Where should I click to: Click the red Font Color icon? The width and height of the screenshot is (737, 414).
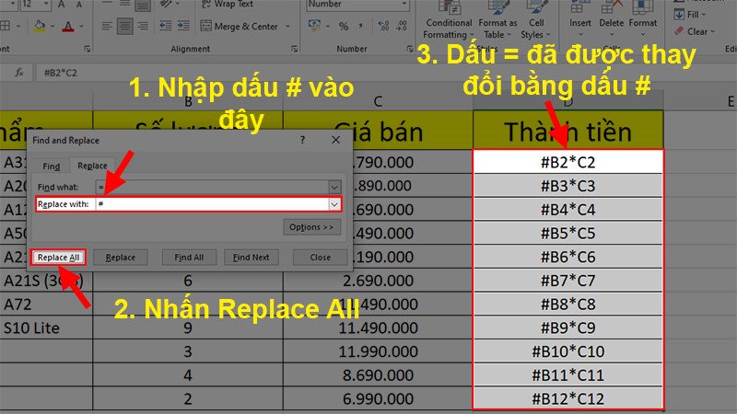(x=68, y=27)
